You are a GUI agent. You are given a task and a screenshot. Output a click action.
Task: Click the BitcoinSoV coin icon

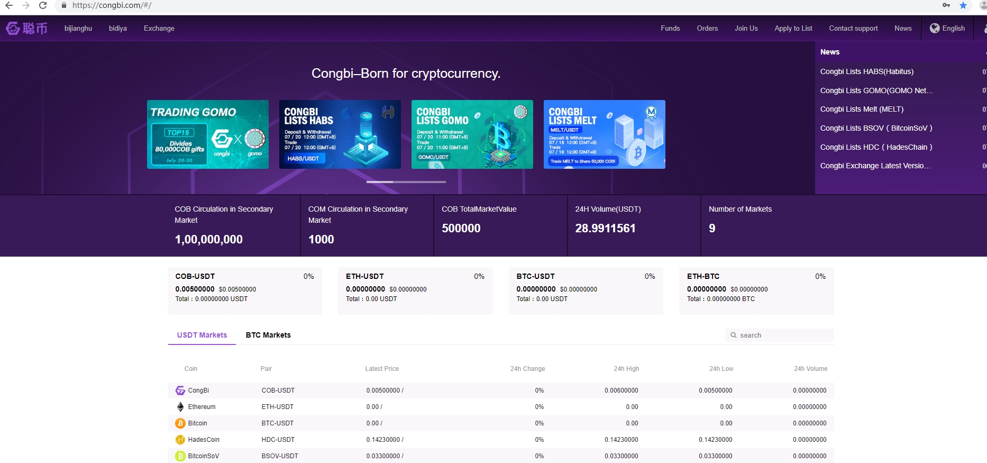(180, 456)
